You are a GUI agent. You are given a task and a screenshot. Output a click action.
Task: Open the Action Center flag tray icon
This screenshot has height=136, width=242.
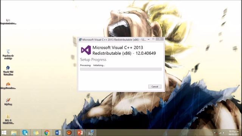coord(216,133)
